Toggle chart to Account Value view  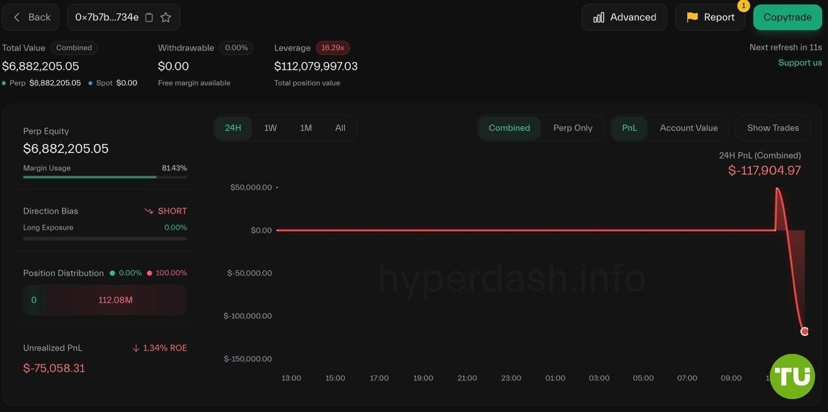[x=688, y=128]
